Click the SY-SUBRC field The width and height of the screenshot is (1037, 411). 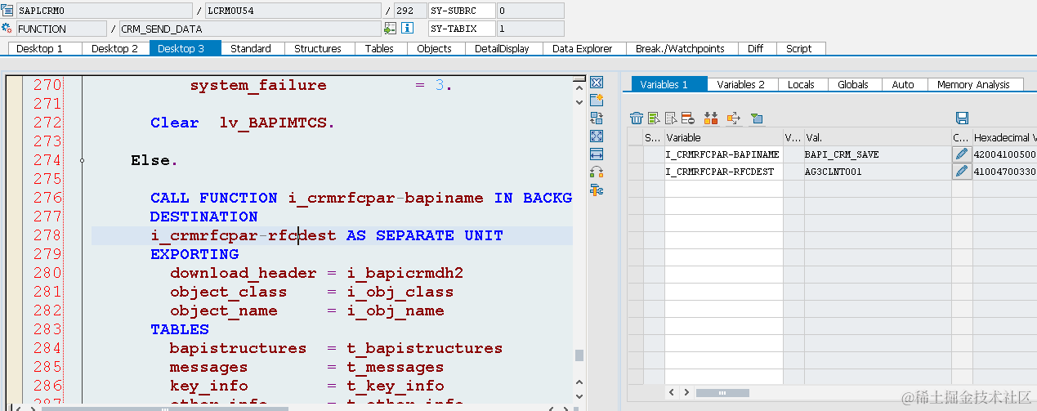(462, 11)
